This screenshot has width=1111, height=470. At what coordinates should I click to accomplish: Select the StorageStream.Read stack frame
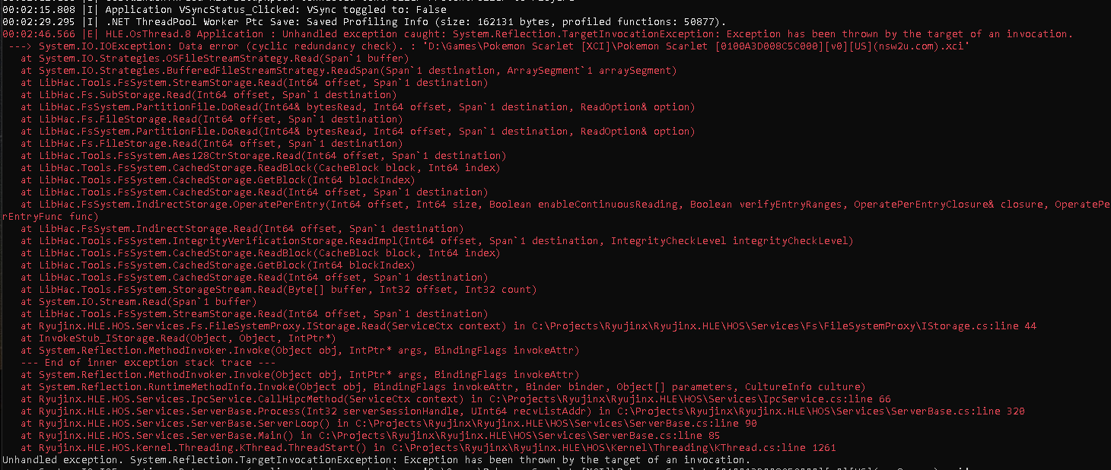pyautogui.click(x=279, y=290)
